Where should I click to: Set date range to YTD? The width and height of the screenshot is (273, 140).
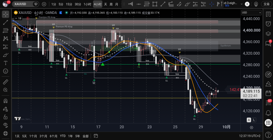tap(63, 136)
